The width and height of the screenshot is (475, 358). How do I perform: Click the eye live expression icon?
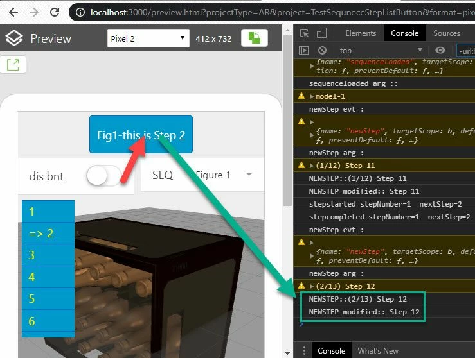[x=440, y=50]
